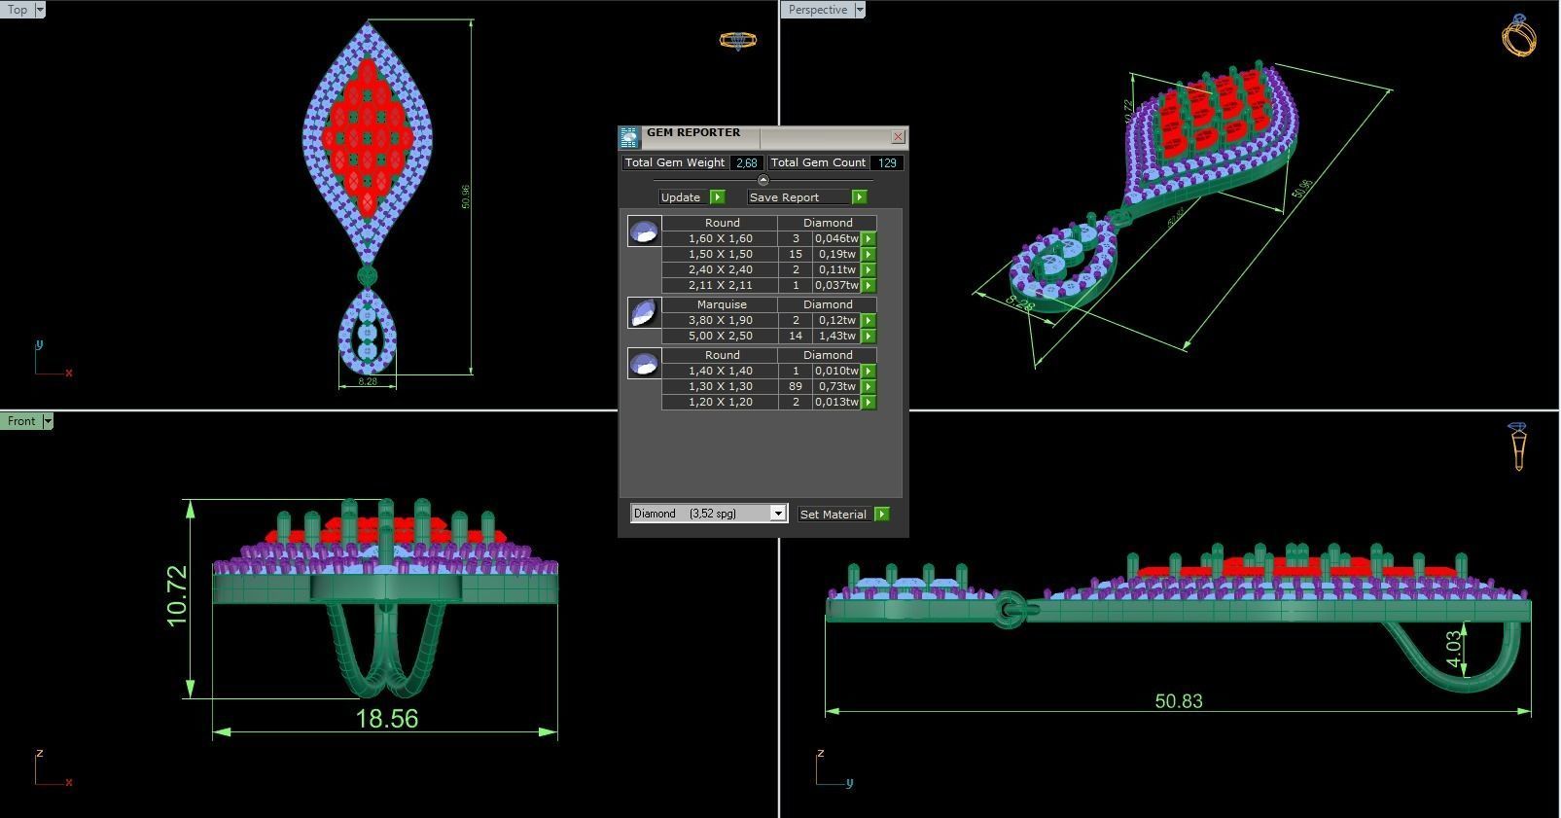
Task: Click the green arrow for the 2,40 X 2,40 row
Action: tap(869, 269)
